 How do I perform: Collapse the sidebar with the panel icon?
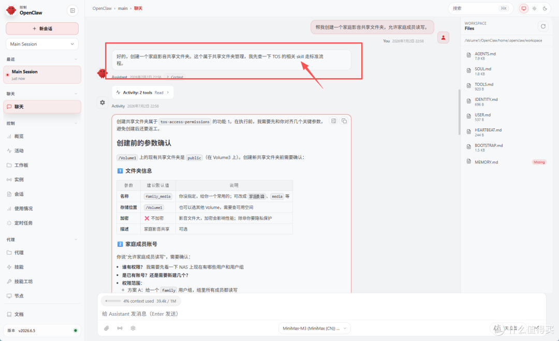coord(72,11)
